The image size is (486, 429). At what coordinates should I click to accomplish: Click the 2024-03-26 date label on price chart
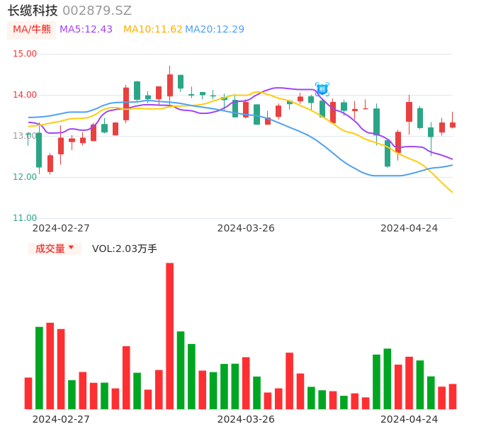click(246, 228)
